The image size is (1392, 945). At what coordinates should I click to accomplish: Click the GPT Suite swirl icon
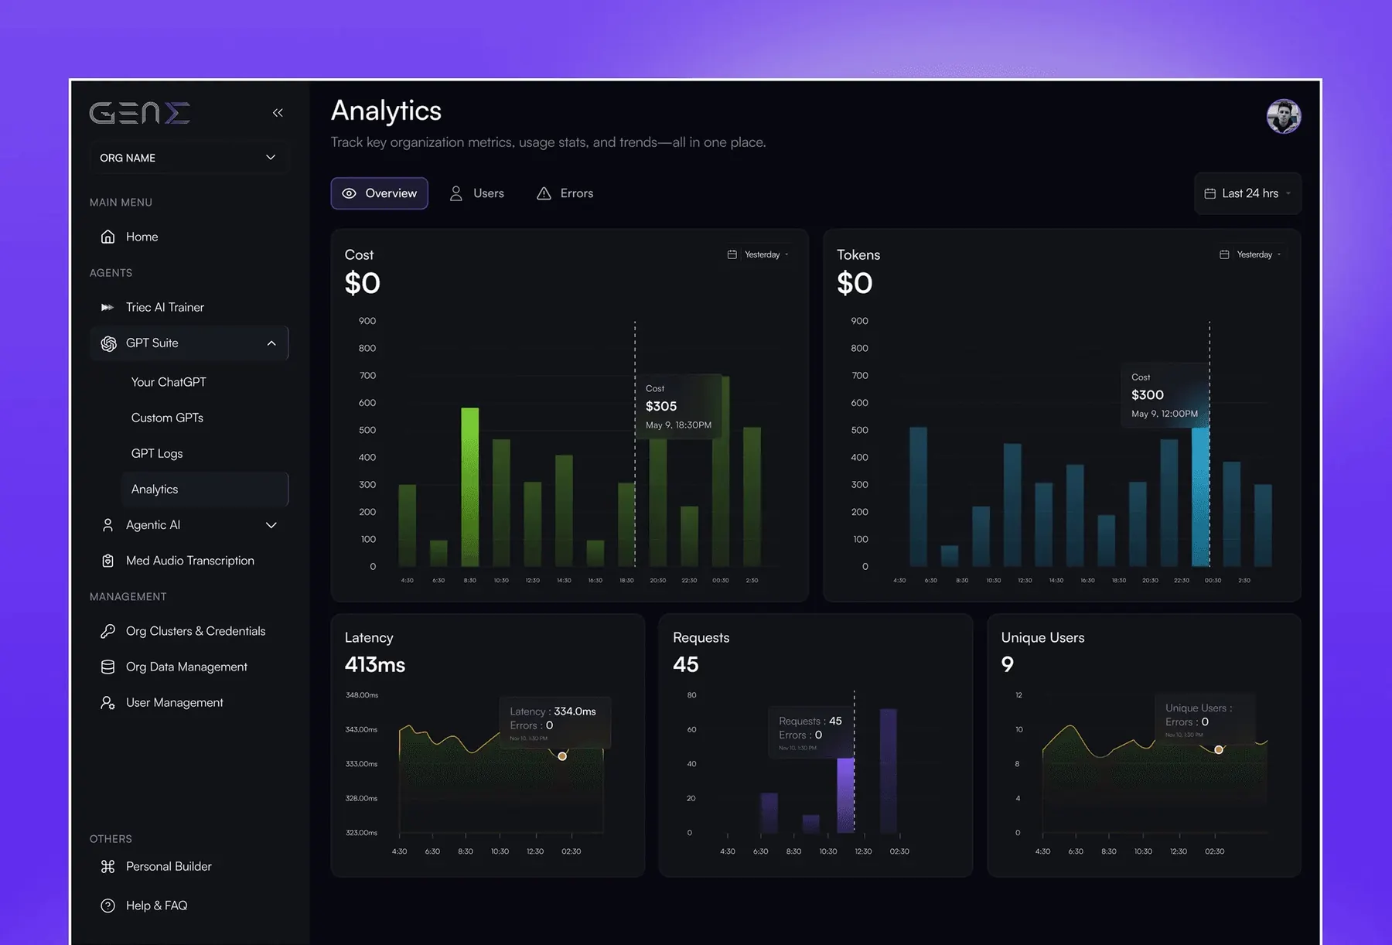pyautogui.click(x=108, y=343)
